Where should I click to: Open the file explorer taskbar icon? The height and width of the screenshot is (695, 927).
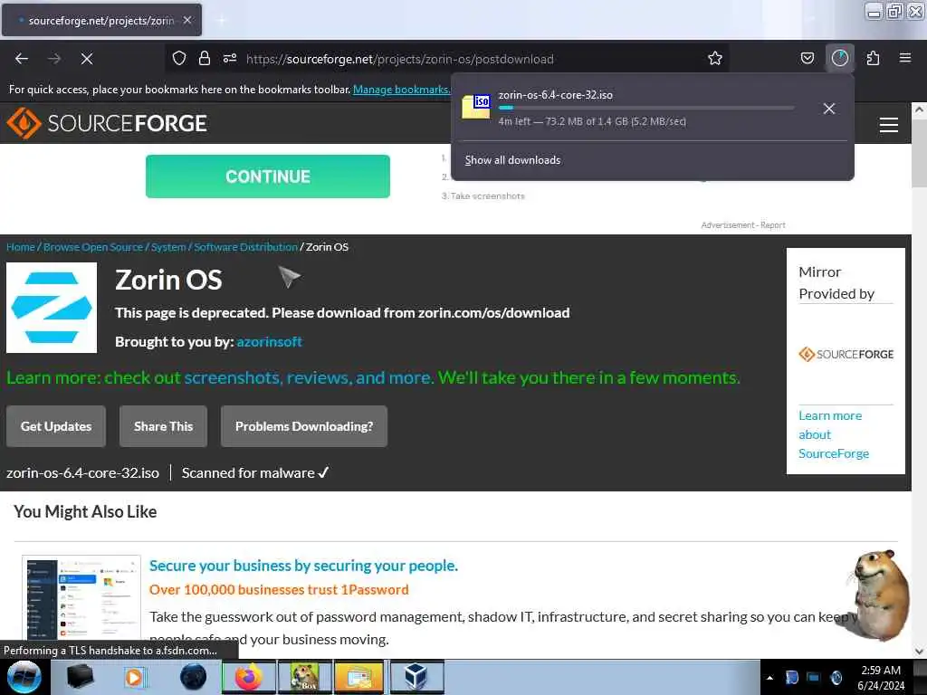[x=359, y=677]
